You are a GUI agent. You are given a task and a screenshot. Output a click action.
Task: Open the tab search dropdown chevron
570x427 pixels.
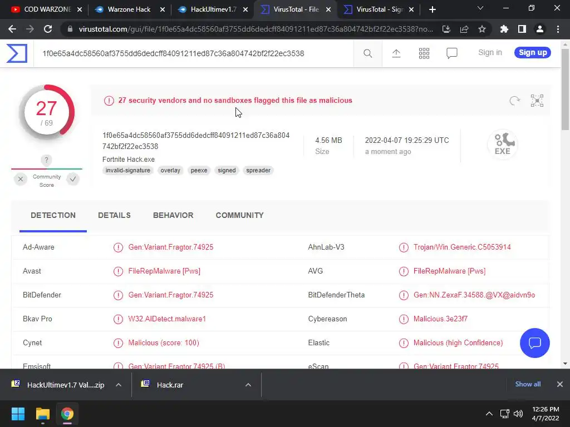pyautogui.click(x=480, y=8)
